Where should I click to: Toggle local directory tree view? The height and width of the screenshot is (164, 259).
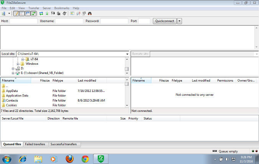point(22,13)
